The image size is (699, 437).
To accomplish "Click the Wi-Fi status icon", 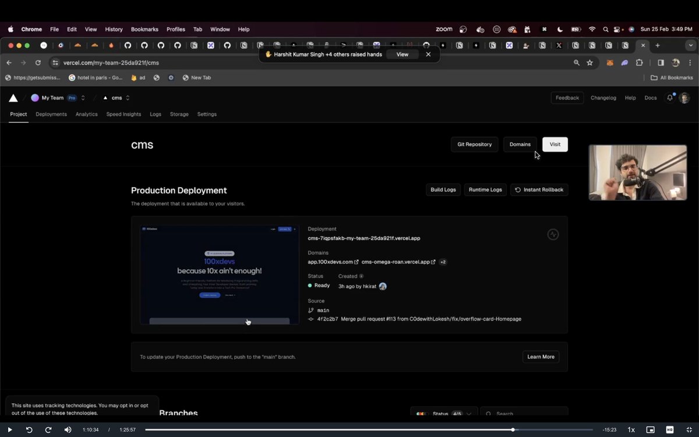I will 592,29.
